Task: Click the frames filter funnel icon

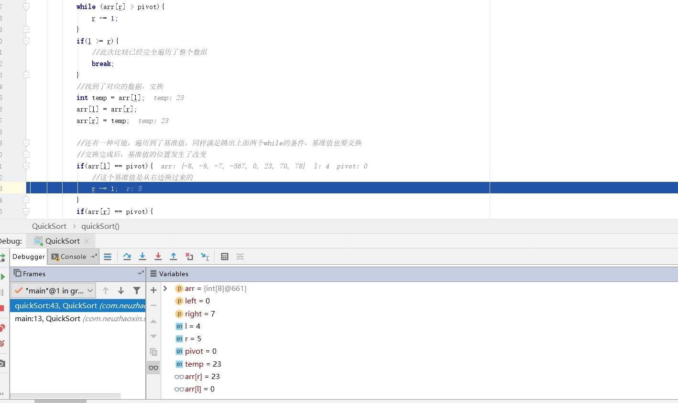Action: pos(137,291)
